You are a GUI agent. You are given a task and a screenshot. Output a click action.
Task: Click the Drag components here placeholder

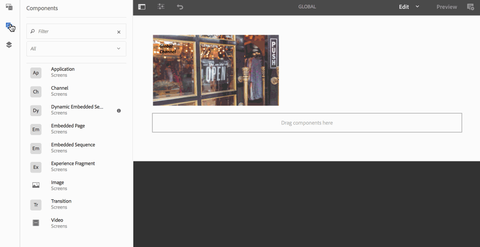(307, 123)
